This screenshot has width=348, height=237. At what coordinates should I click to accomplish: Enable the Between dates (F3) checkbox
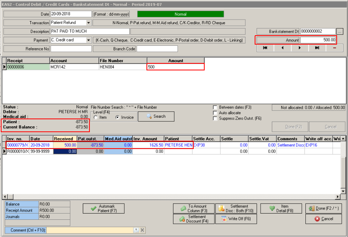[215, 107]
